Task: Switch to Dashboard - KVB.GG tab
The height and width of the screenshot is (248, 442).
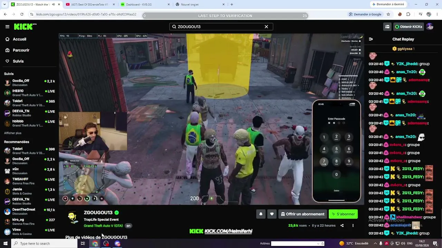Action: click(145, 4)
